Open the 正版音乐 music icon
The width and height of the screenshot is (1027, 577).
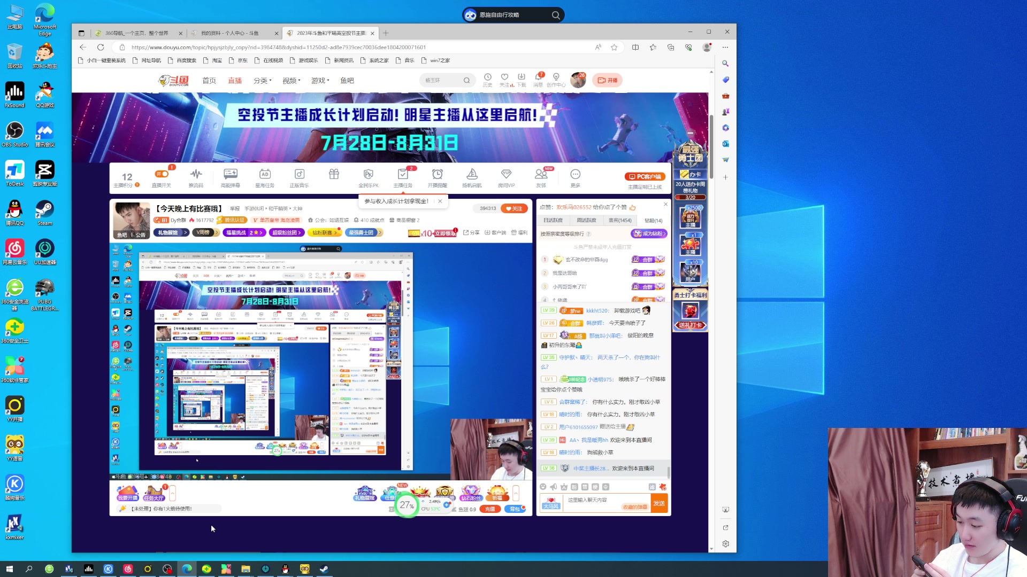click(x=300, y=178)
